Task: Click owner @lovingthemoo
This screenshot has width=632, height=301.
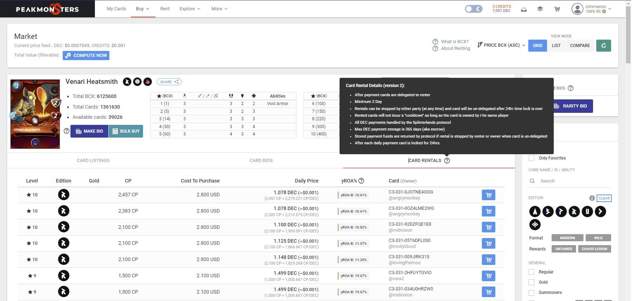Action: (x=405, y=263)
